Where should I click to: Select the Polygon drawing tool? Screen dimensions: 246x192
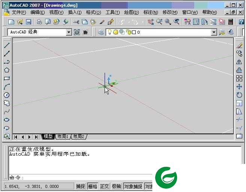pyautogui.click(x=7, y=70)
